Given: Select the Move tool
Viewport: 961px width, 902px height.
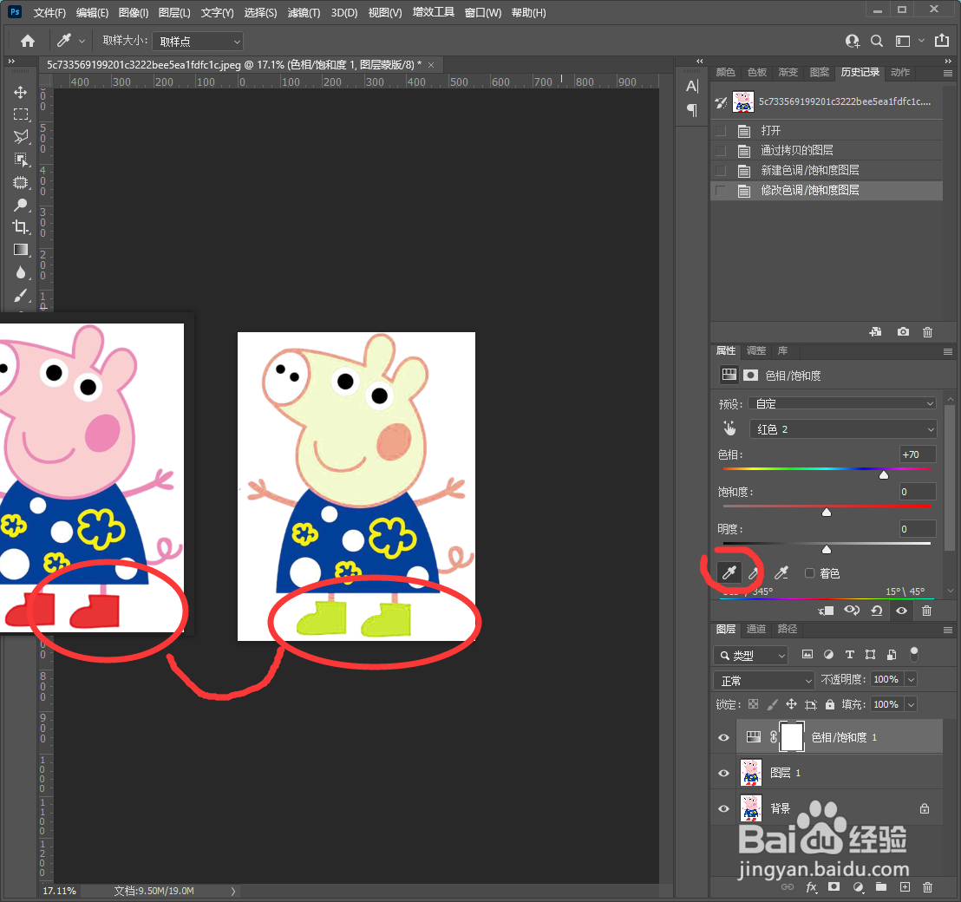Looking at the screenshot, I should (x=21, y=92).
